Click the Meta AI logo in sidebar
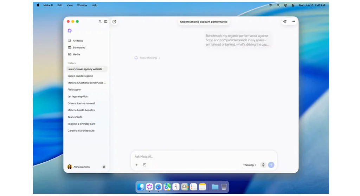This screenshot has width=360, height=196. pyautogui.click(x=70, y=31)
